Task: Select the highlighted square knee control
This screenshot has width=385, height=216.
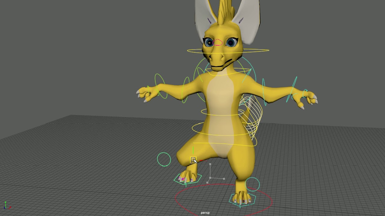Action: tap(193, 160)
